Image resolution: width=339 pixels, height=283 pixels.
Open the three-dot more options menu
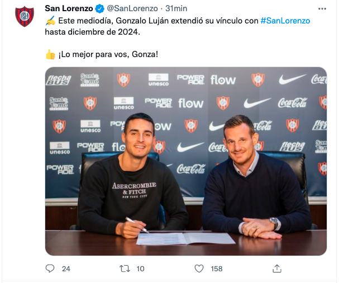[x=322, y=8]
